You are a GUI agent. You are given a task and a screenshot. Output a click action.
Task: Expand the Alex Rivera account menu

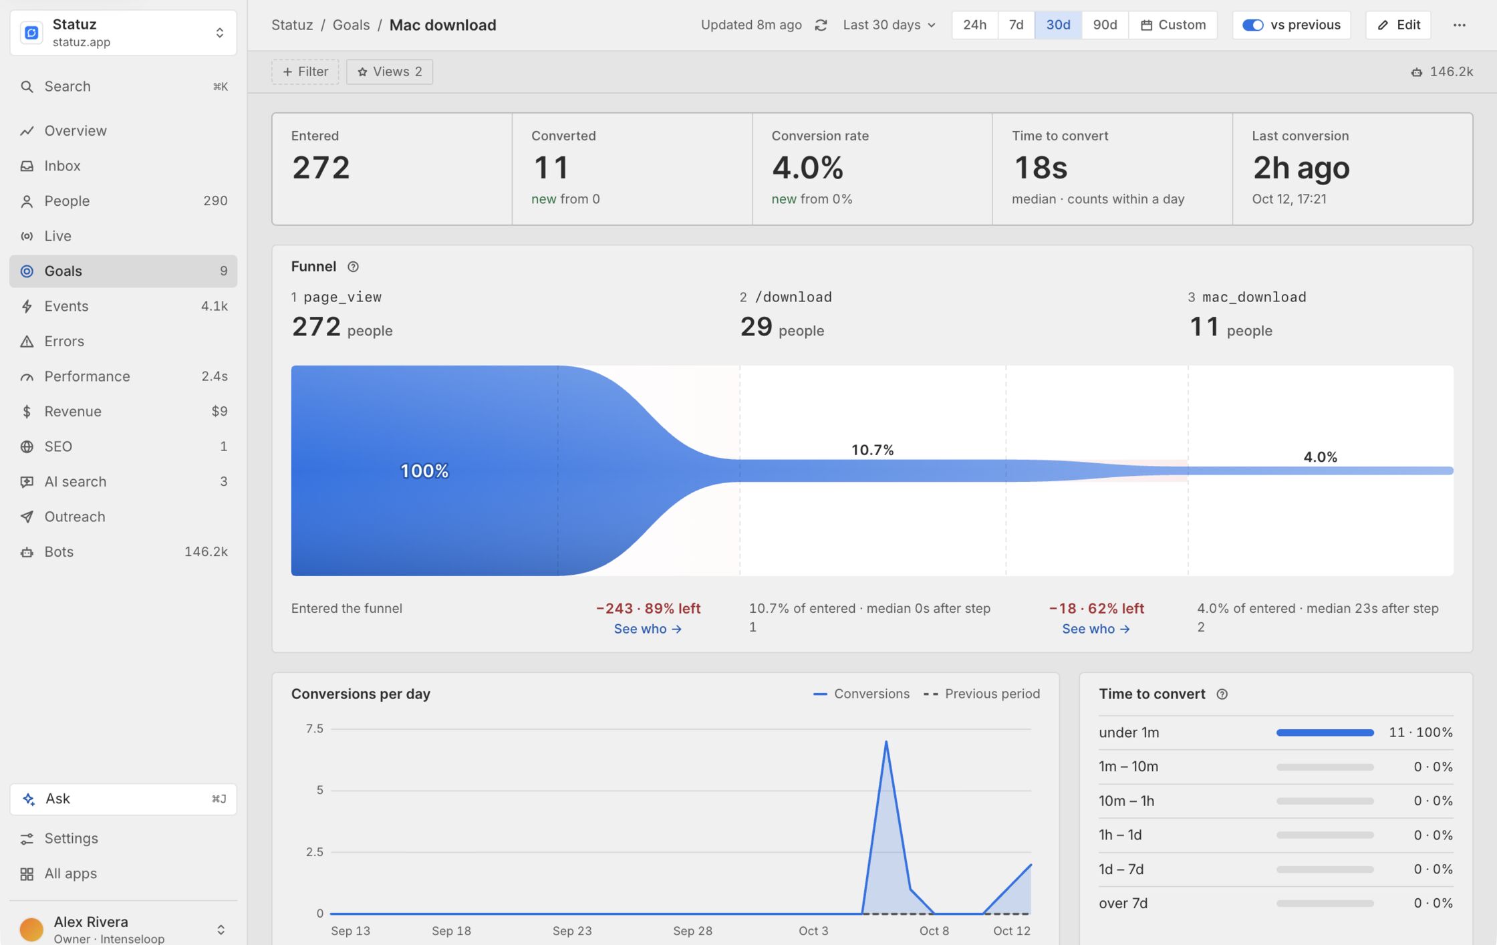coord(123,929)
